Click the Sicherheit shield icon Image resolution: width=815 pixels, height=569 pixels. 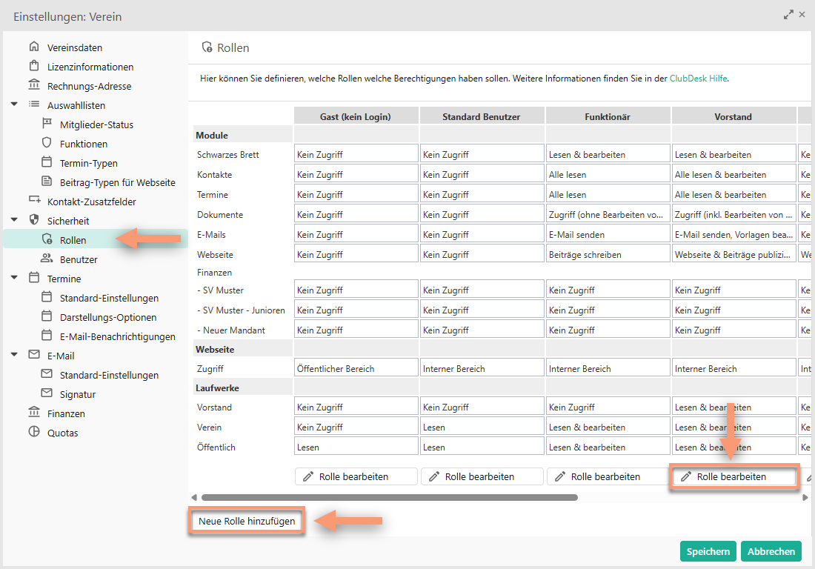tap(34, 220)
